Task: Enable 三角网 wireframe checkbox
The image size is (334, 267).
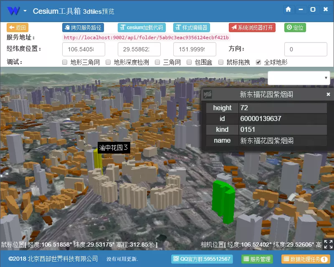Action: (x=157, y=62)
